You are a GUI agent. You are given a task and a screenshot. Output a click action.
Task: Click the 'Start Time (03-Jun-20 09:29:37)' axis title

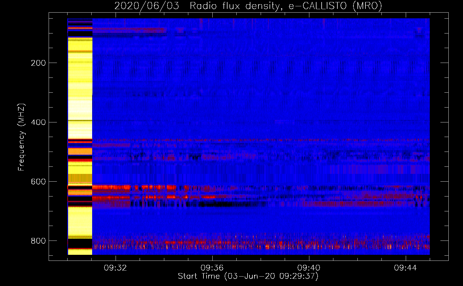click(248, 276)
